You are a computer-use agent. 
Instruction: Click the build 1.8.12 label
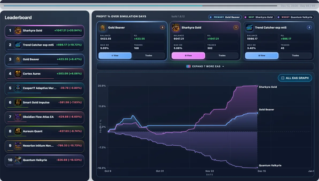point(178,17)
